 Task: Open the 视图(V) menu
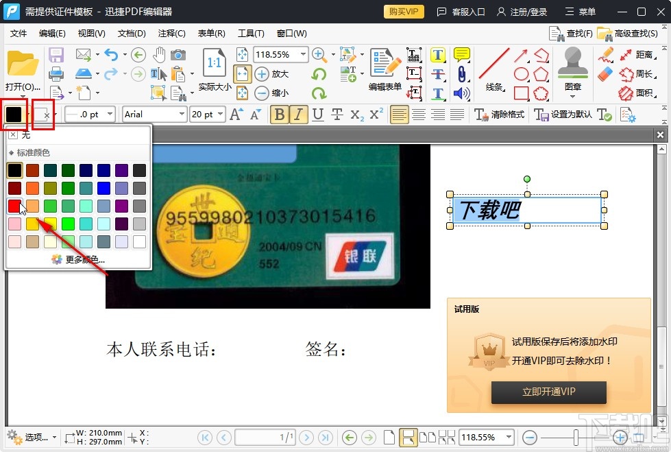tap(90, 33)
